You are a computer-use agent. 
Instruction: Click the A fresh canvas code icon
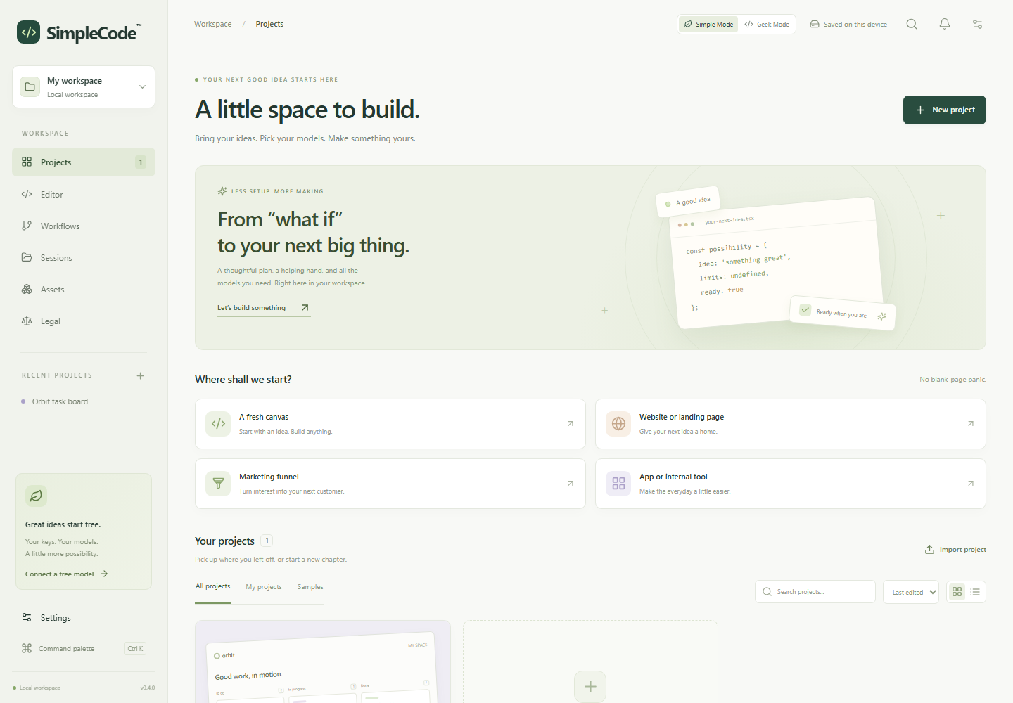[218, 424]
